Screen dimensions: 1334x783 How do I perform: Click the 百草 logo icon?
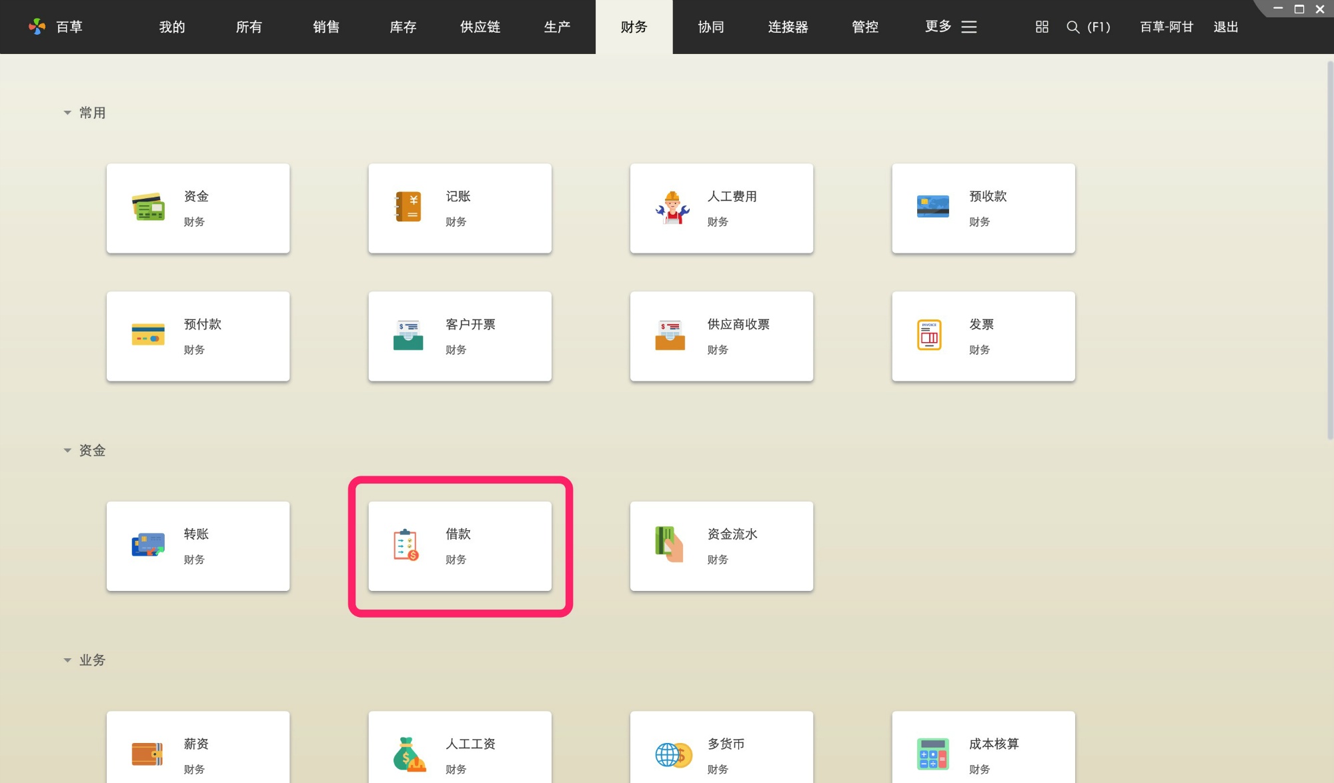point(37,27)
